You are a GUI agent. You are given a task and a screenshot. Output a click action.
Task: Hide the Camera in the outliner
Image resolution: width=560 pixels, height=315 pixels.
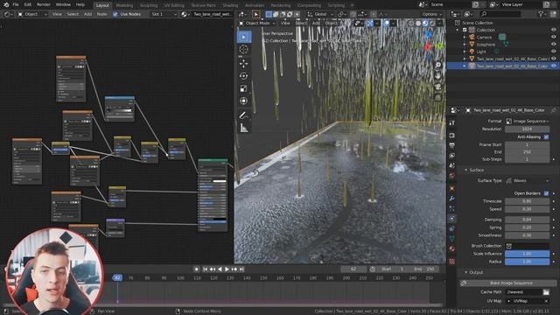[x=554, y=37]
